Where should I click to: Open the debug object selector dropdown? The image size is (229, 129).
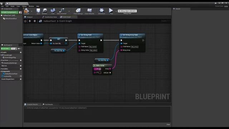point(127,11)
